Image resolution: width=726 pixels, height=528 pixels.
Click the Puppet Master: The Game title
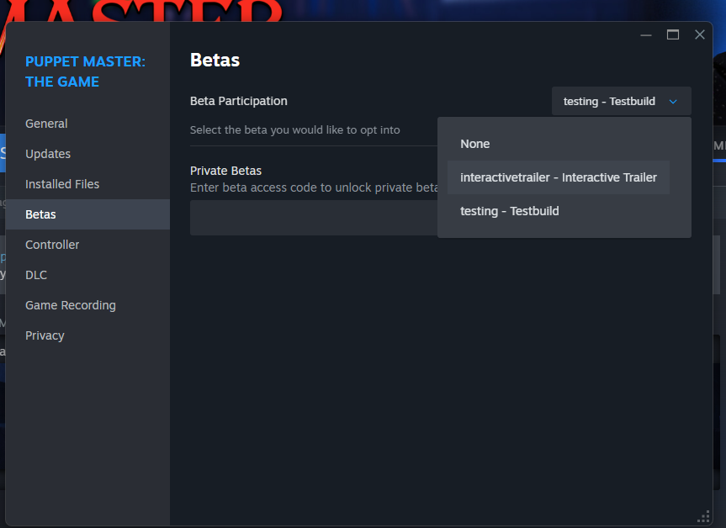[x=85, y=71]
